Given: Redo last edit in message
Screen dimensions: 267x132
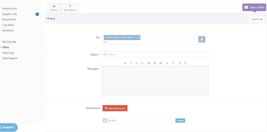Looking at the screenshot, I should coord(185,63).
